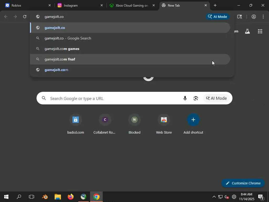This screenshot has height=202, width=269.
Task: Close the Roblox tab
Action: [50, 5]
